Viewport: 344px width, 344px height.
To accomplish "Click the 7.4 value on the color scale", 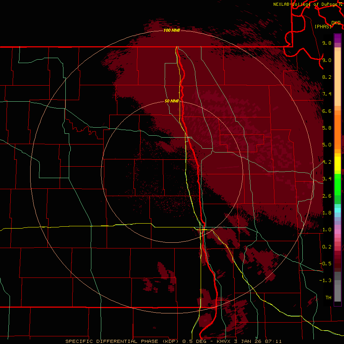I will [327, 94].
